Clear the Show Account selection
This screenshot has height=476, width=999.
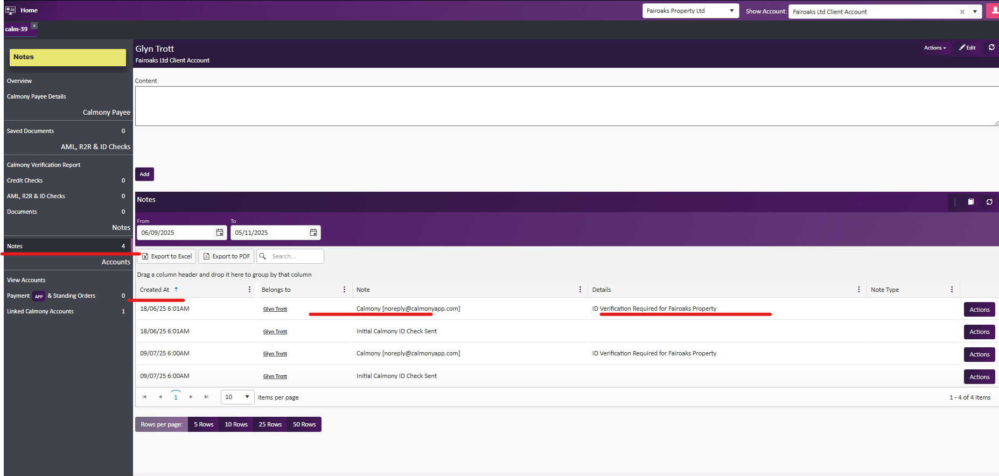[x=962, y=12]
